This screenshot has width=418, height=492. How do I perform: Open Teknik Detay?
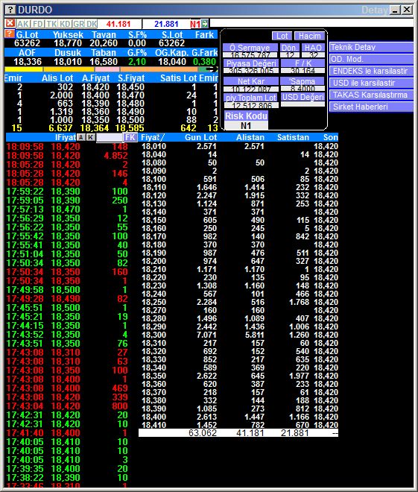[371, 47]
